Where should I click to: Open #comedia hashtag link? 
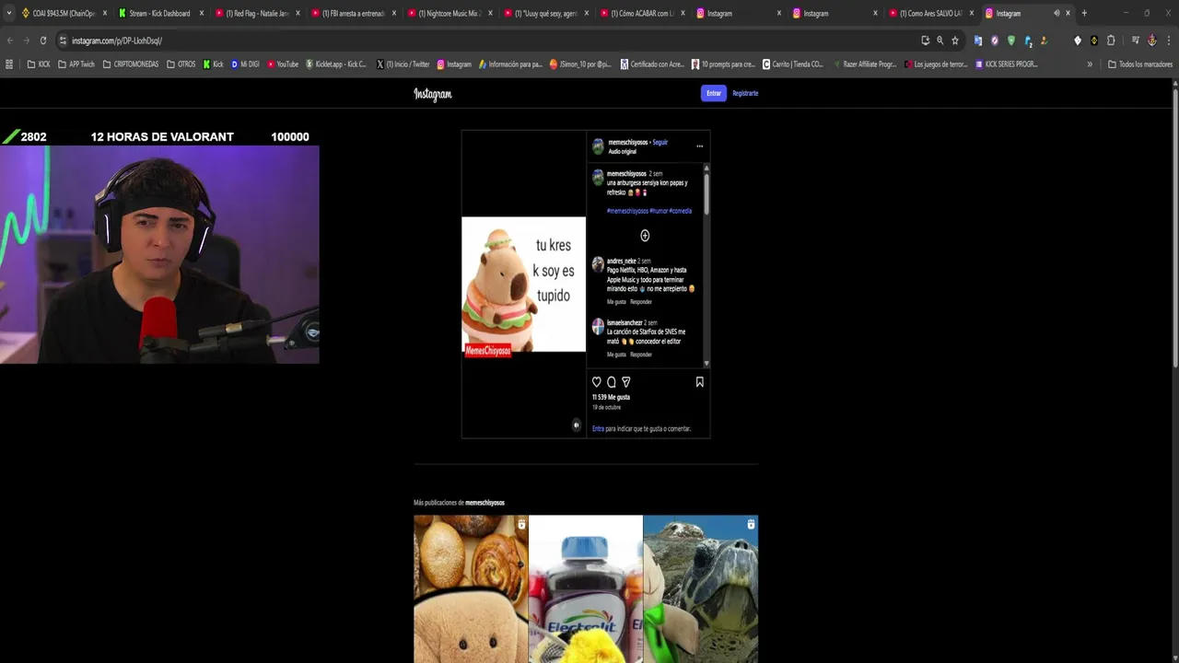[681, 211]
